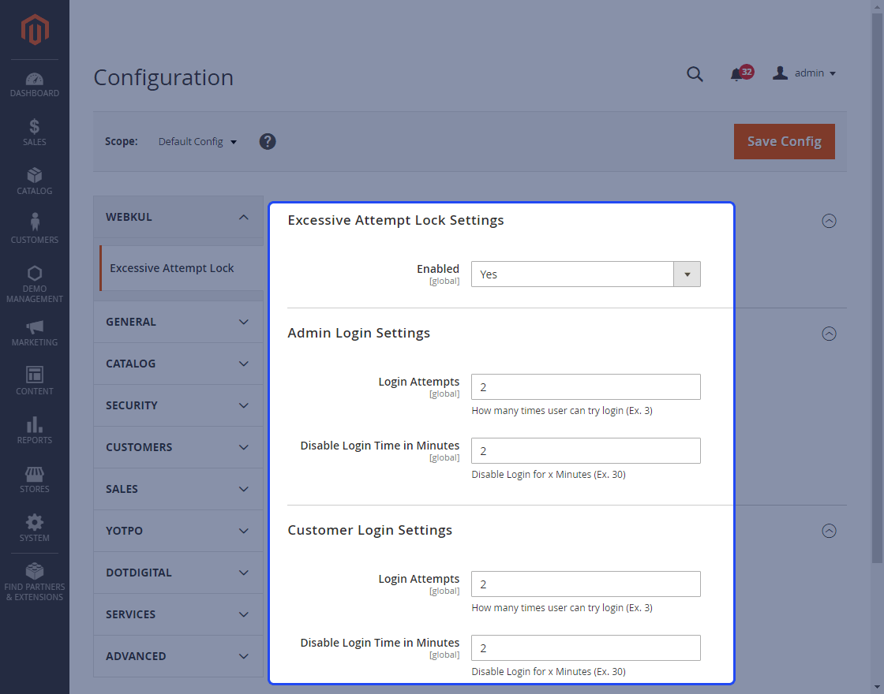This screenshot has height=694, width=884.
Task: Expand the DOTDIGITAL config section
Action: click(178, 573)
